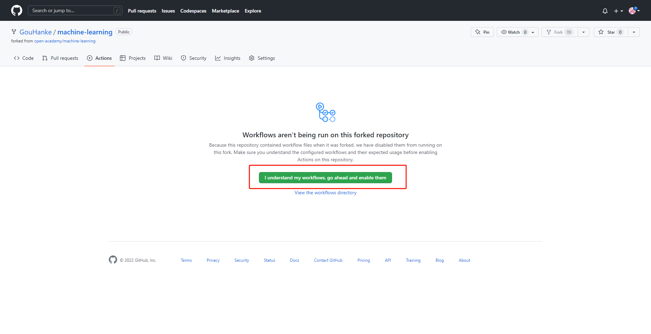Screen dimensions: 651x334
Task: Open Explore in the top navigation
Action: tap(253, 11)
